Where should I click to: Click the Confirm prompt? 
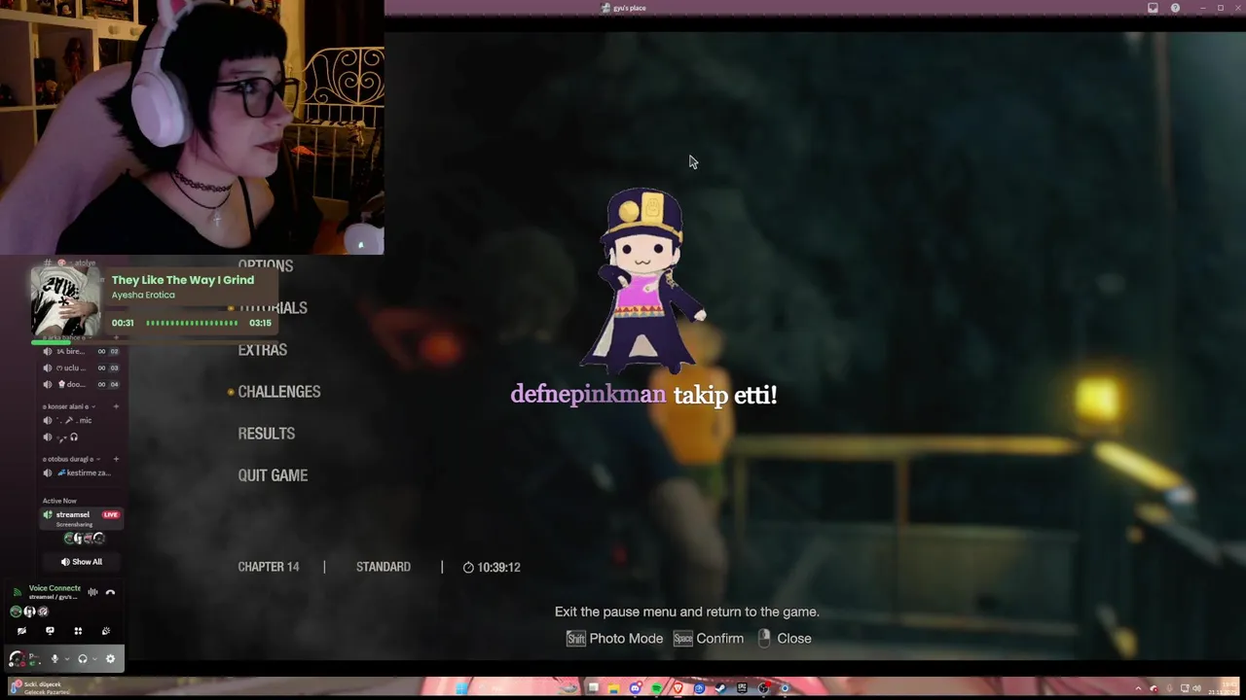(x=709, y=639)
